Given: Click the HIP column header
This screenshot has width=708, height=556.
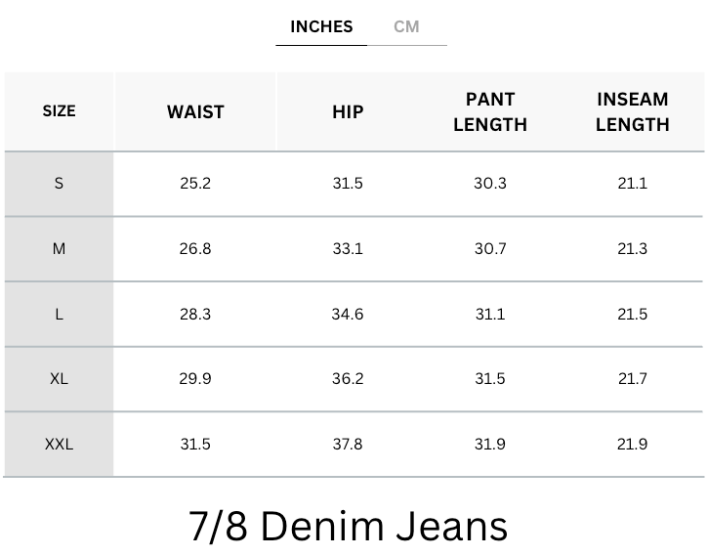Looking at the screenshot, I should tap(348, 112).
